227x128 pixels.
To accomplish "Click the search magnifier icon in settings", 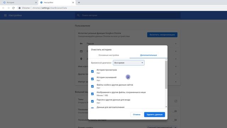I will (x=78, y=15).
